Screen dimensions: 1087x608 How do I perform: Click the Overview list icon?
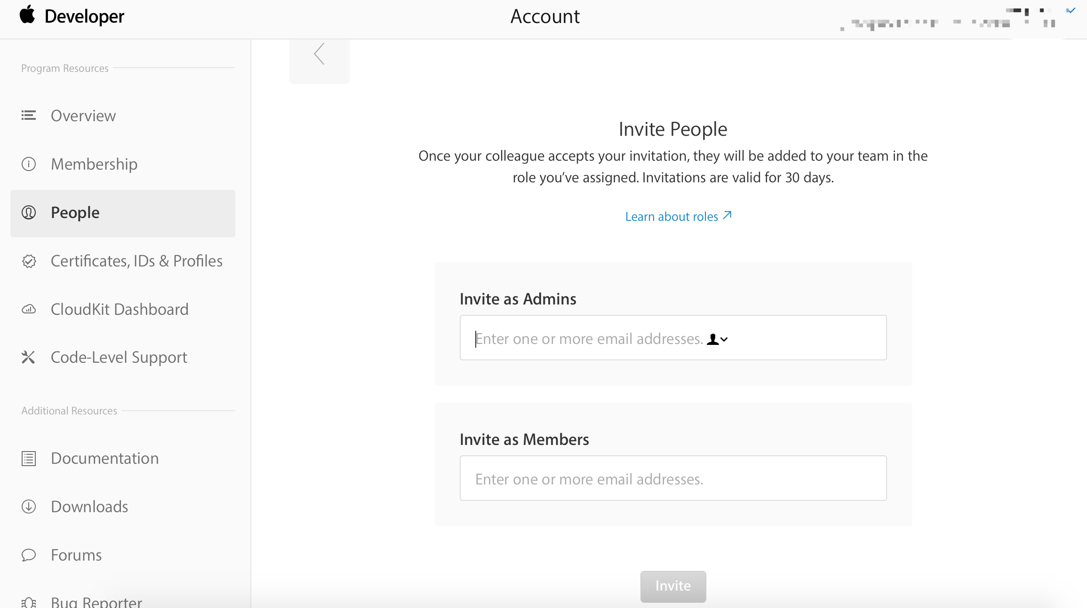(29, 116)
